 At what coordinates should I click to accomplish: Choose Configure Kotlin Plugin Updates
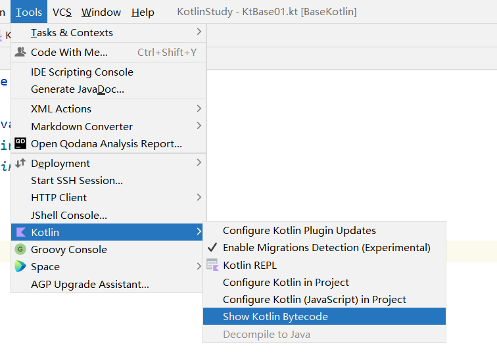pos(299,231)
